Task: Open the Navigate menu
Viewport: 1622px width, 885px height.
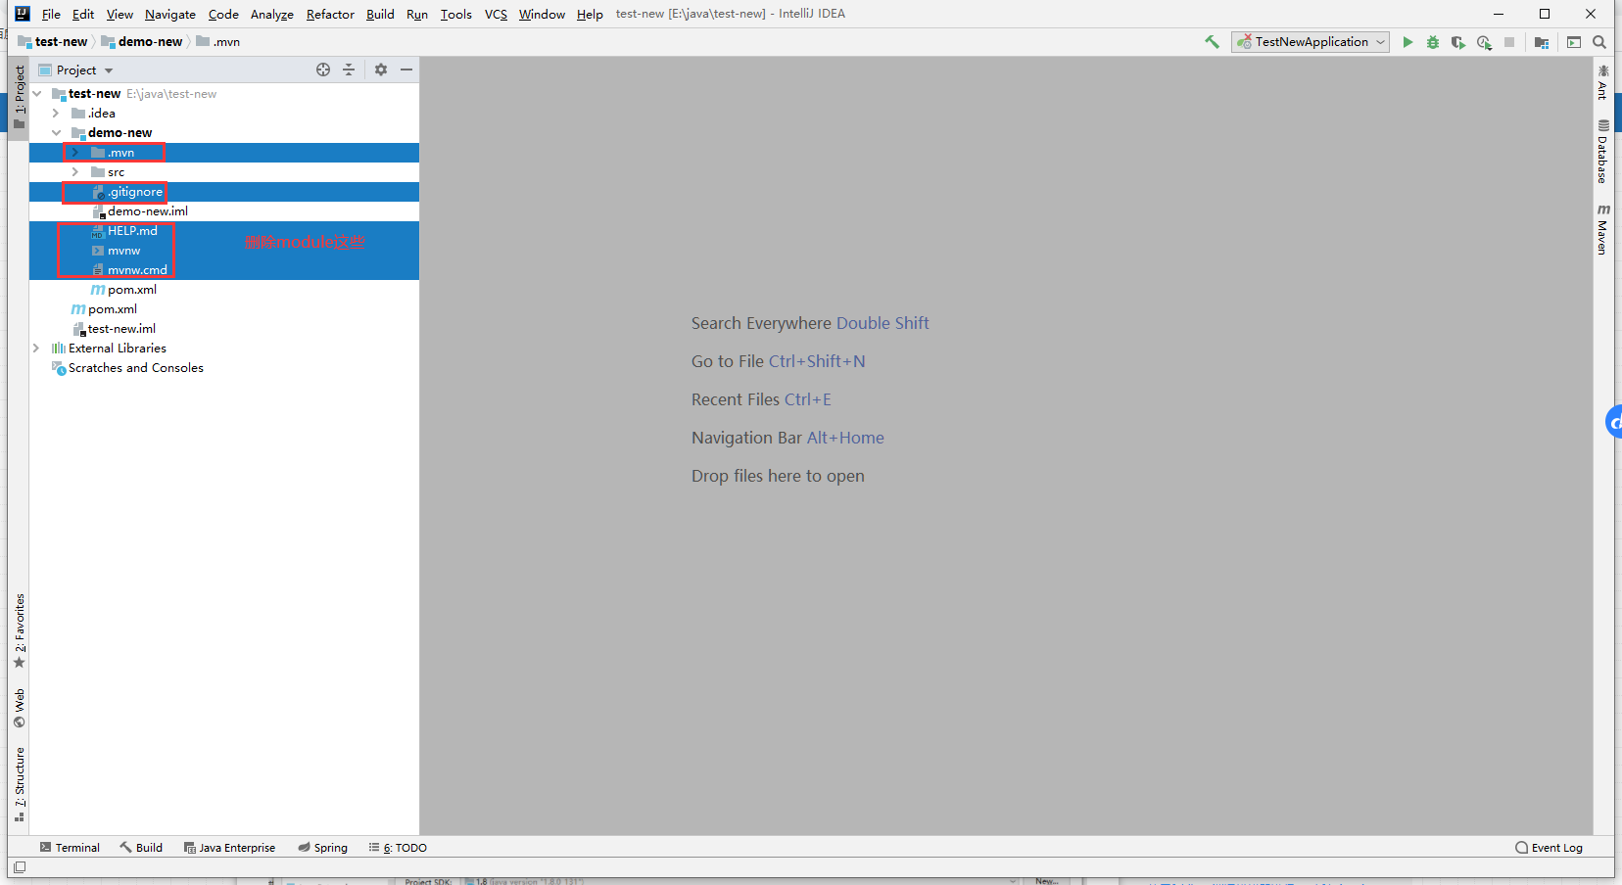Action: click(x=170, y=14)
